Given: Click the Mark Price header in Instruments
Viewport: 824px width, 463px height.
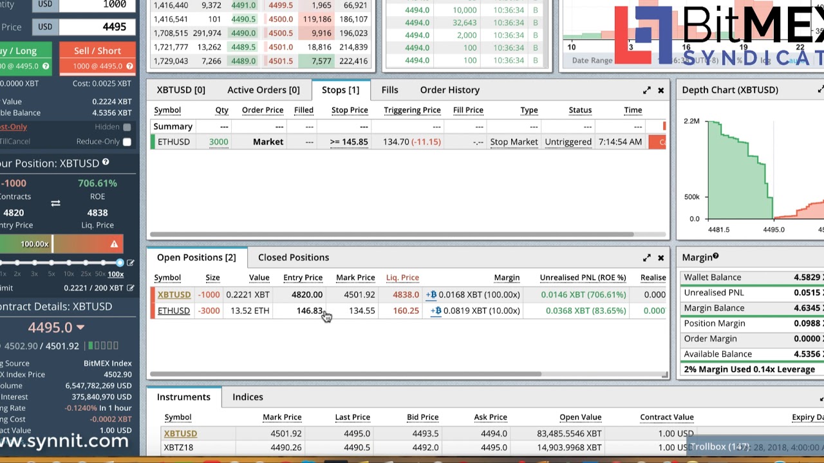Looking at the screenshot, I should (x=282, y=417).
